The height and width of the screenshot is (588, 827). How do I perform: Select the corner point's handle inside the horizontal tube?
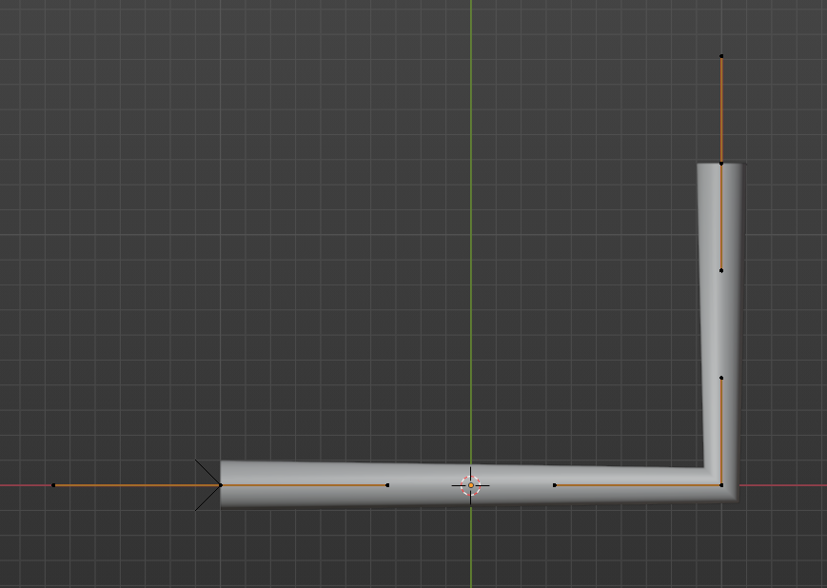tap(554, 485)
